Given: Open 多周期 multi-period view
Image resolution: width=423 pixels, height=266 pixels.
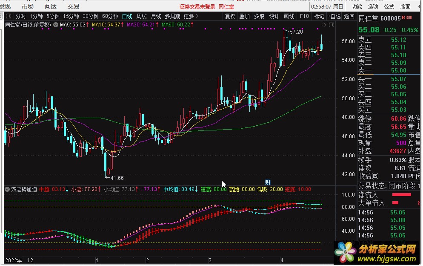Looking at the screenshot, I should tap(172, 16).
